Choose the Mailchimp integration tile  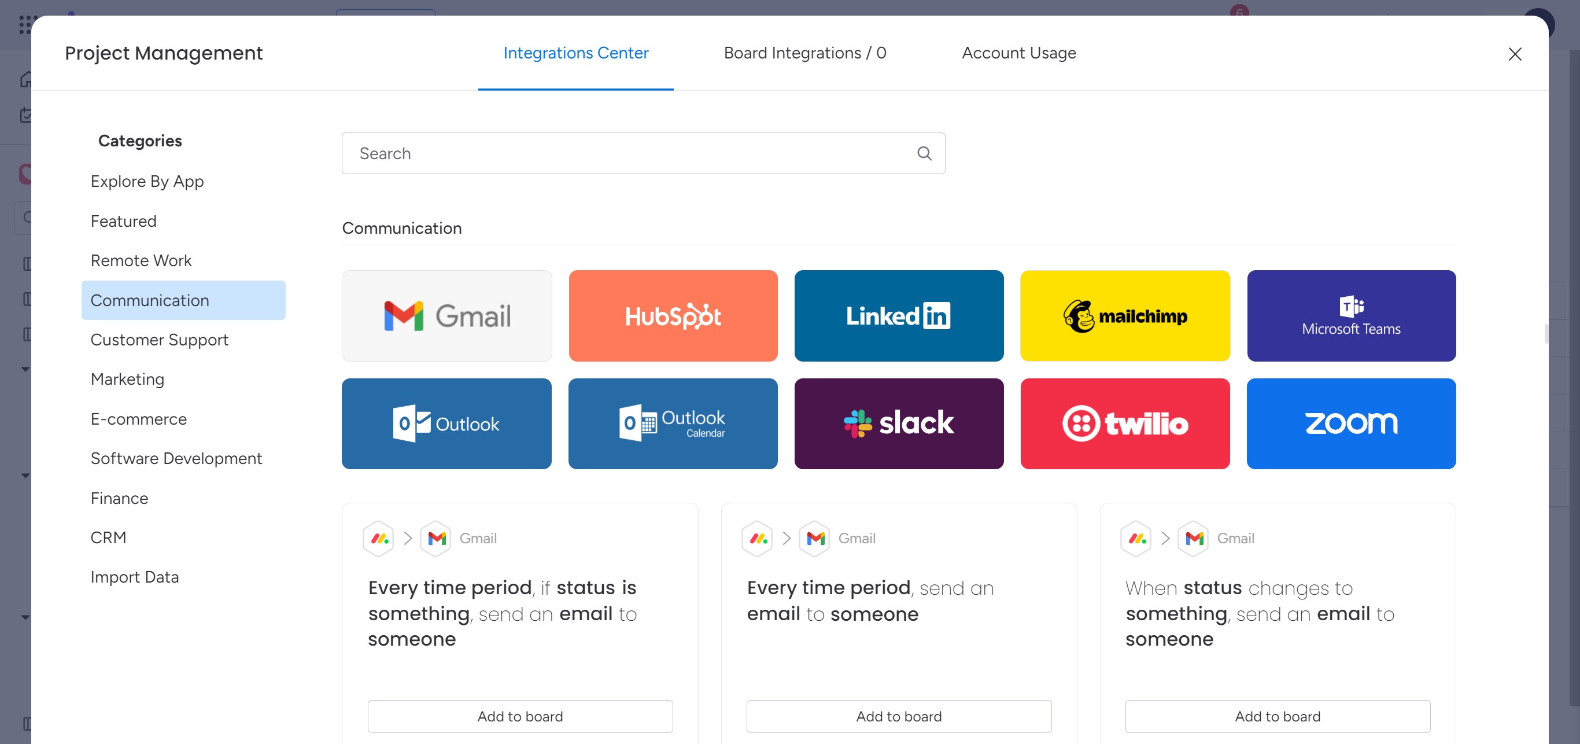pyautogui.click(x=1125, y=316)
